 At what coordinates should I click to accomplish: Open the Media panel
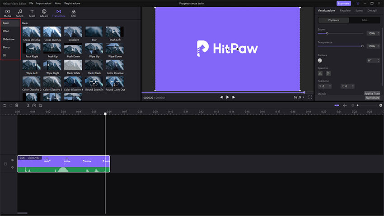tap(7, 13)
